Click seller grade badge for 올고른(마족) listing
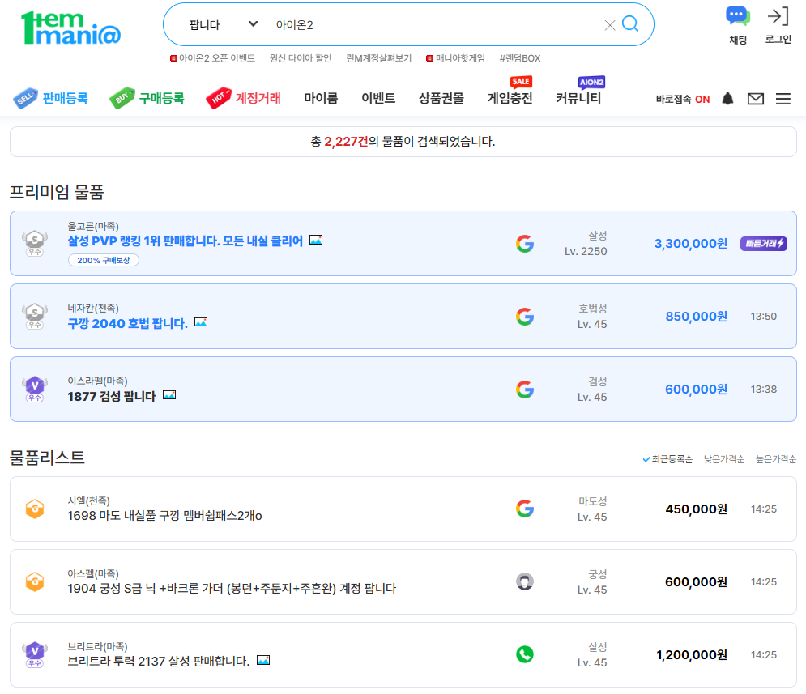806x694 pixels. (35, 243)
